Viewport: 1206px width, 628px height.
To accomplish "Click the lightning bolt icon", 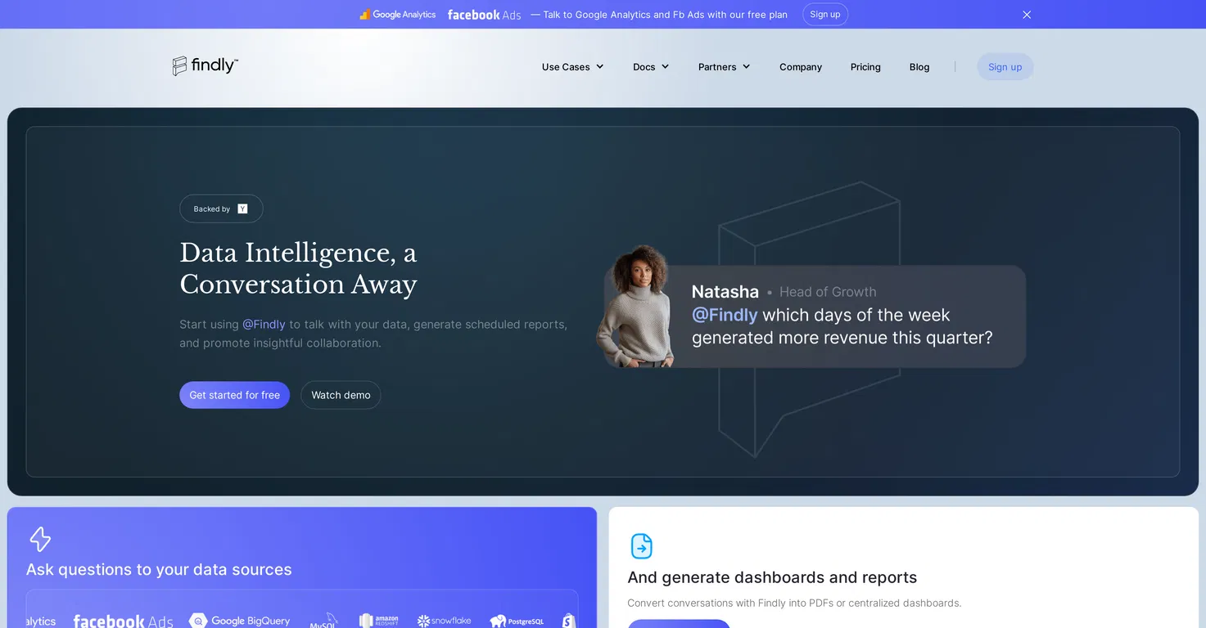I will pyautogui.click(x=40, y=539).
